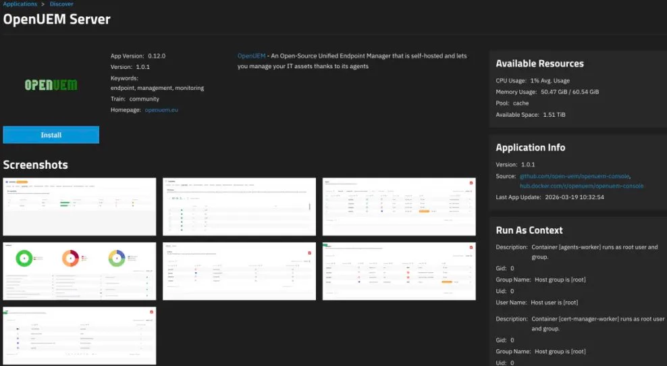Open the rightmost screenshot thumbnail in the second row

399,271
